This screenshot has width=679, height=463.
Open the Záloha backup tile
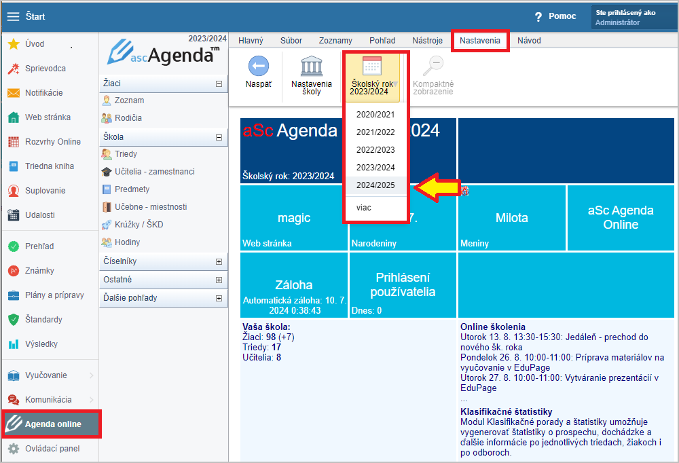tap(294, 285)
